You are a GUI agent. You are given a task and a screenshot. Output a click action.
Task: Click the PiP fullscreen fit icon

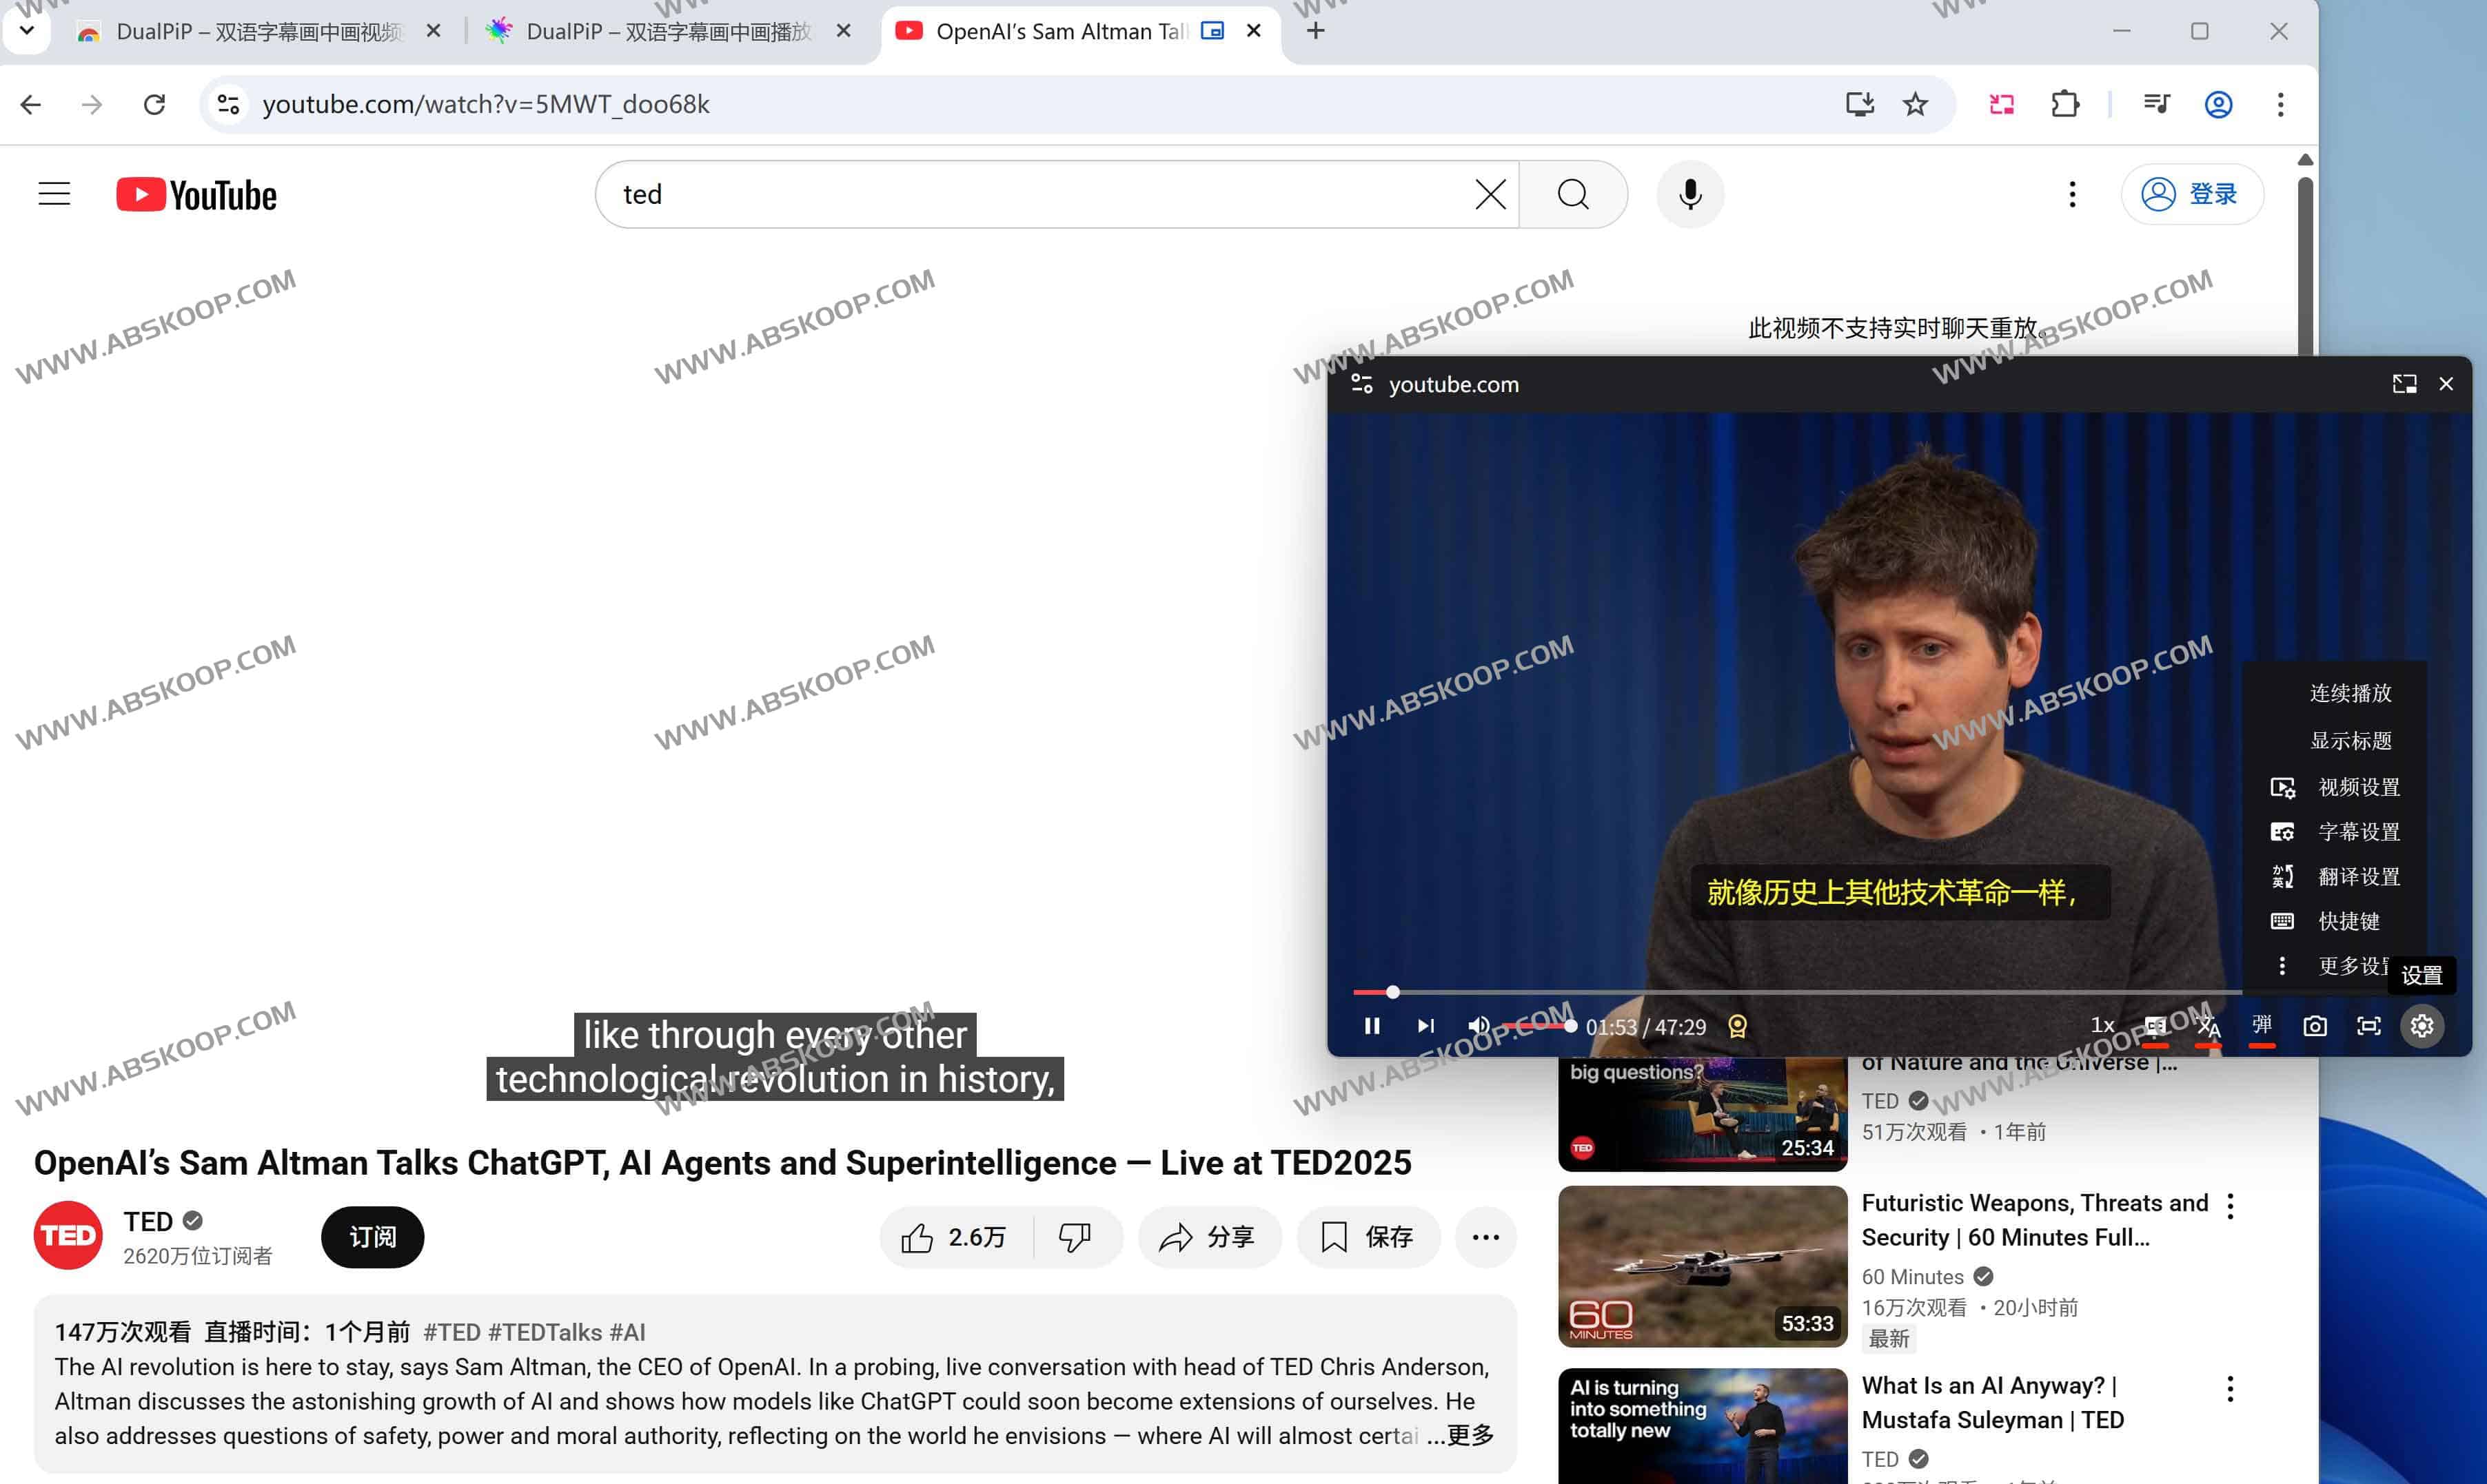pos(2368,1026)
